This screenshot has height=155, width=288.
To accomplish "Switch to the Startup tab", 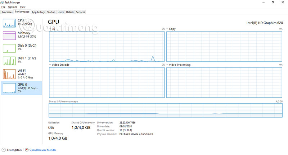I will pos(51,12).
